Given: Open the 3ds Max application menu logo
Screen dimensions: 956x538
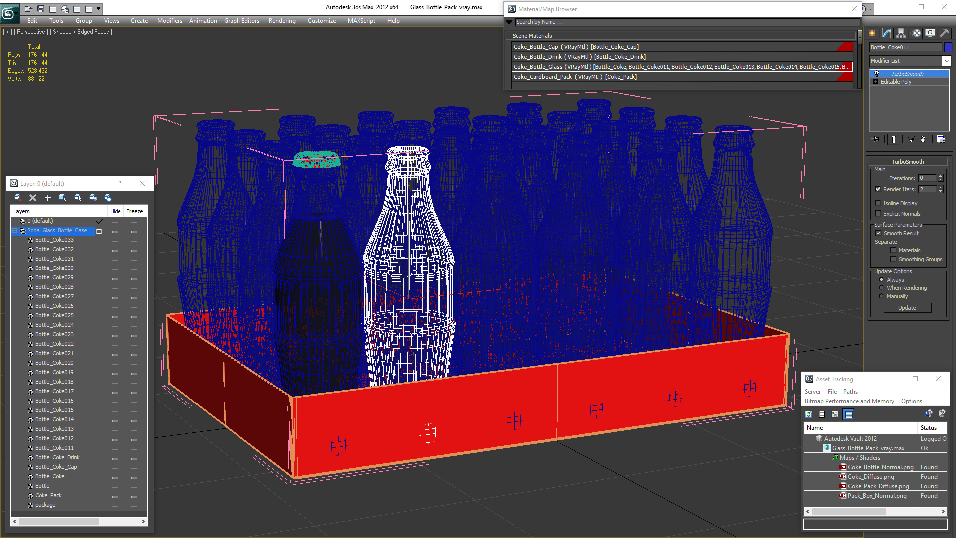Looking at the screenshot, I should [9, 13].
